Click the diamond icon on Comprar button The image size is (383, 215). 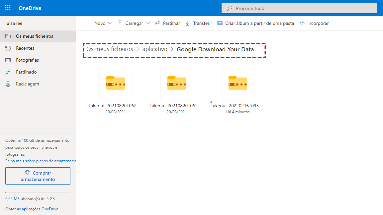click(27, 173)
